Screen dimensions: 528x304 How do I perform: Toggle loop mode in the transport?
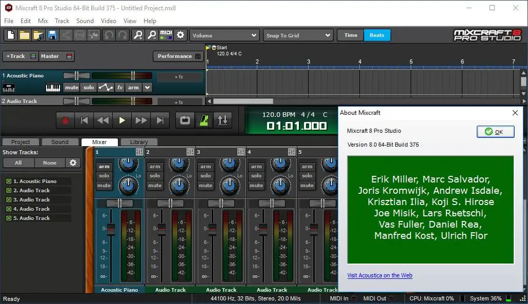tap(185, 120)
